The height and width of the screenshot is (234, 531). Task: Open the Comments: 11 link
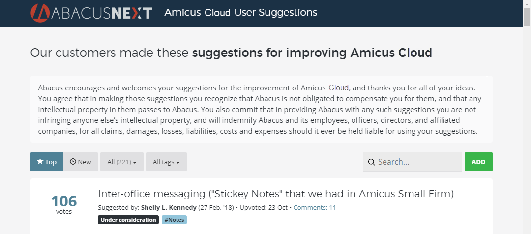pyautogui.click(x=315, y=207)
